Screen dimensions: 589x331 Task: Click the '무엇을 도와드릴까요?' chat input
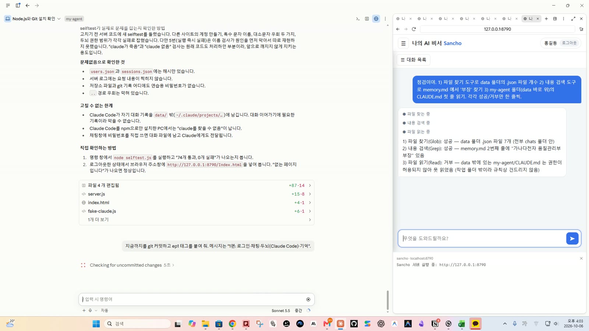pos(482,238)
